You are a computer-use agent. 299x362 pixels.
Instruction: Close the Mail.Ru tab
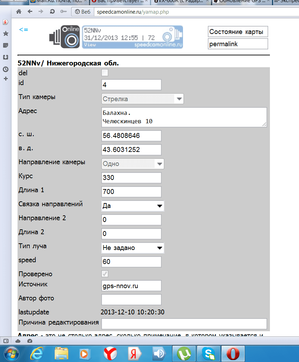tap(85, 1)
